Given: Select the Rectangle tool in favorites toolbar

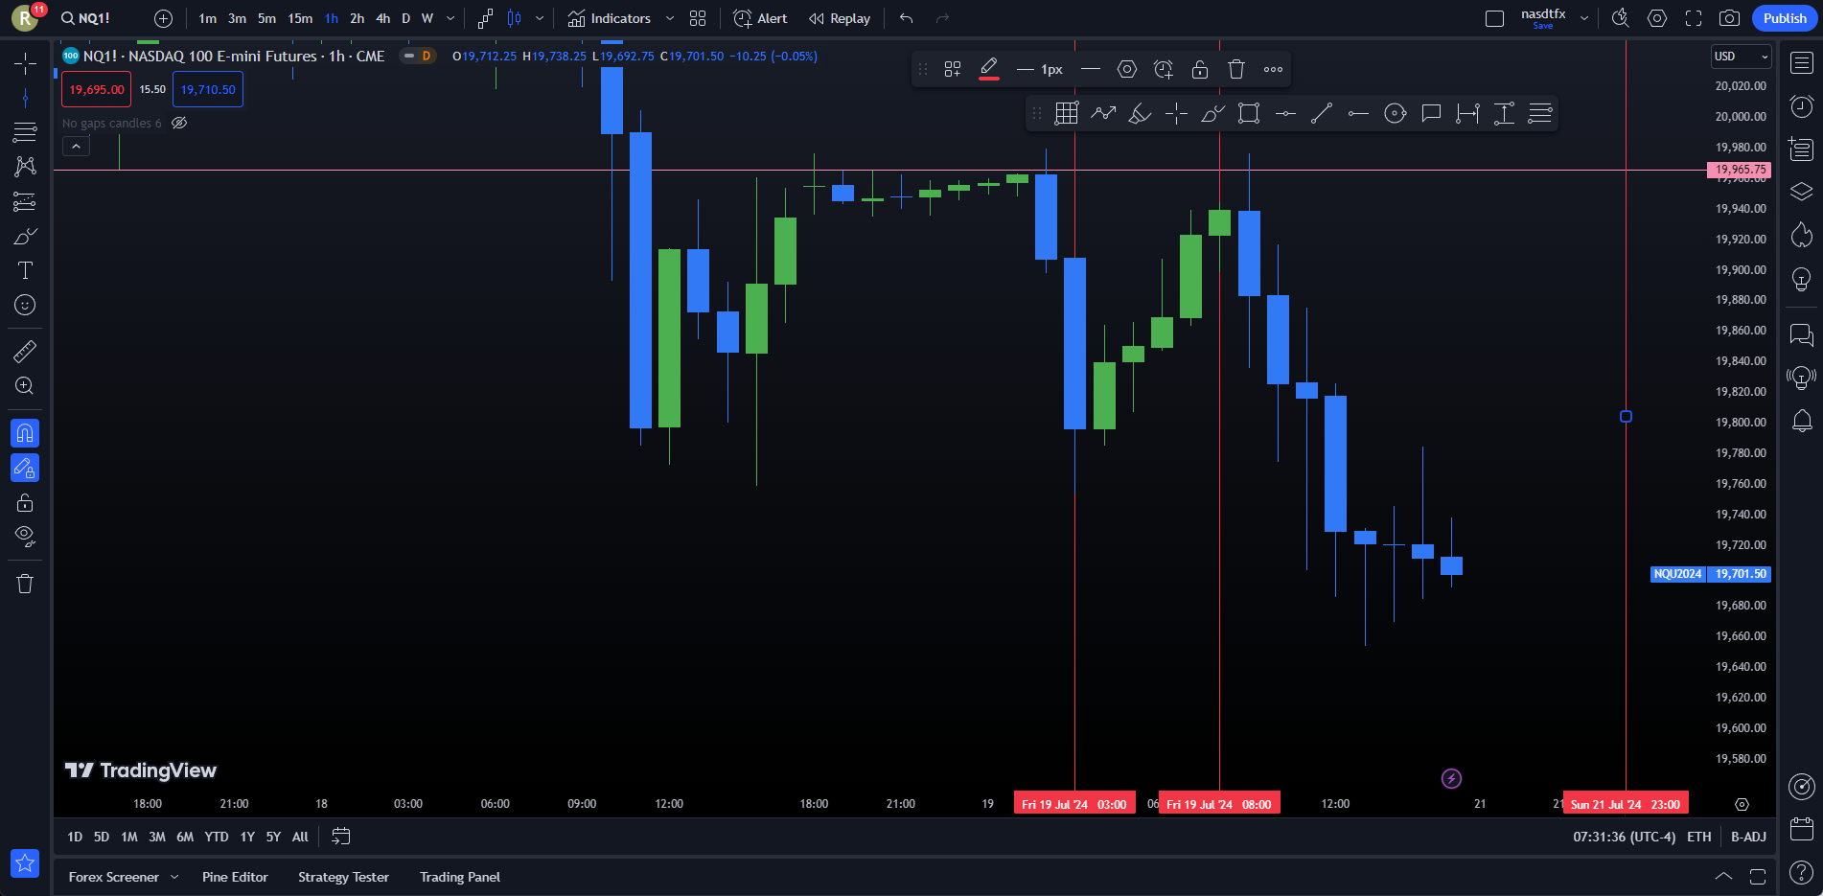Looking at the screenshot, I should pos(1249,113).
